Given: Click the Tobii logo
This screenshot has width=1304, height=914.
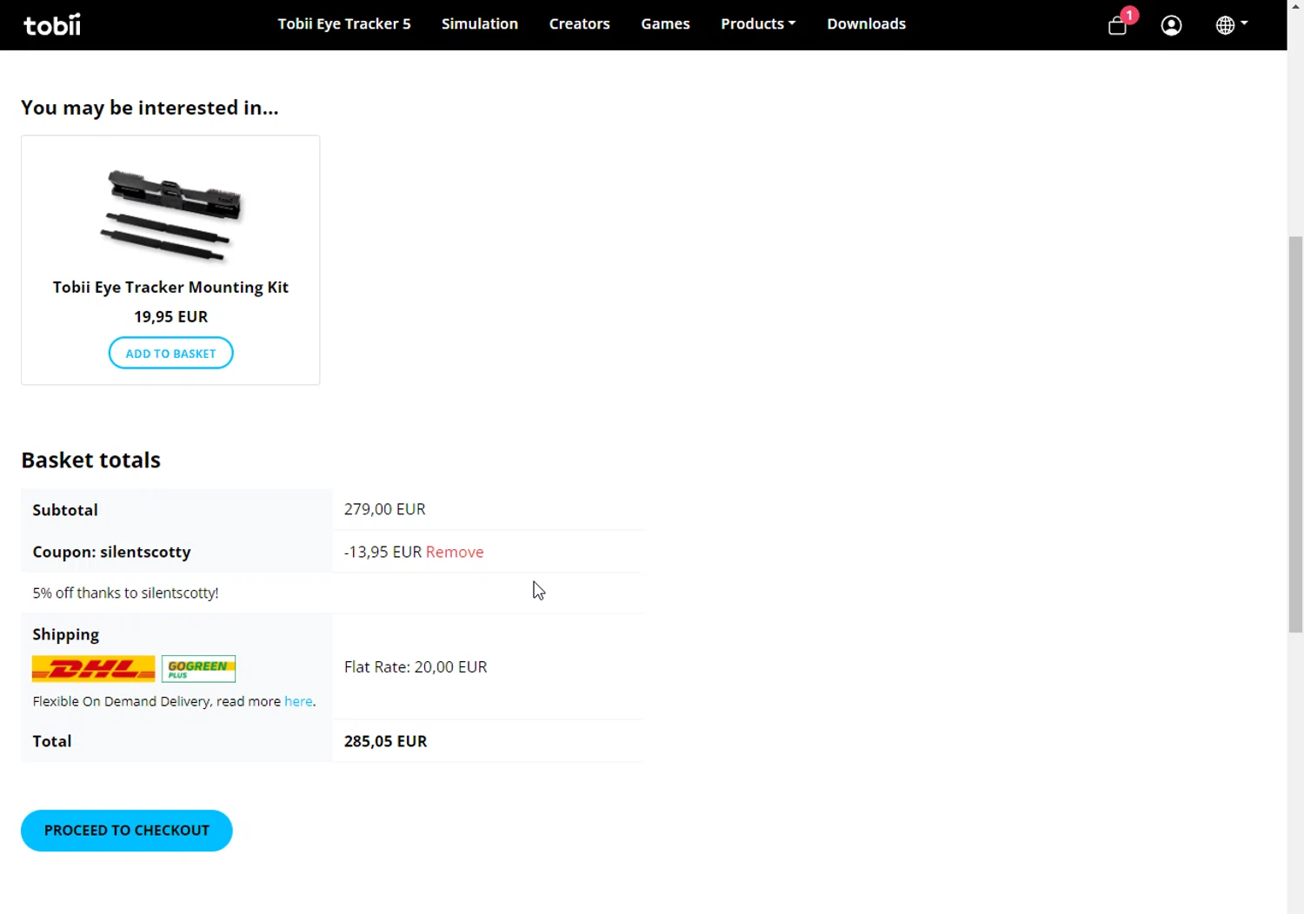Looking at the screenshot, I should click(x=52, y=24).
